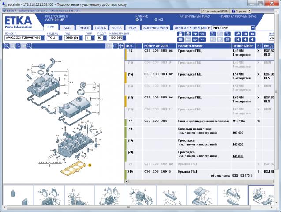Switch to the TOOLS tab
281x212 pixels.
(x=101, y=28)
